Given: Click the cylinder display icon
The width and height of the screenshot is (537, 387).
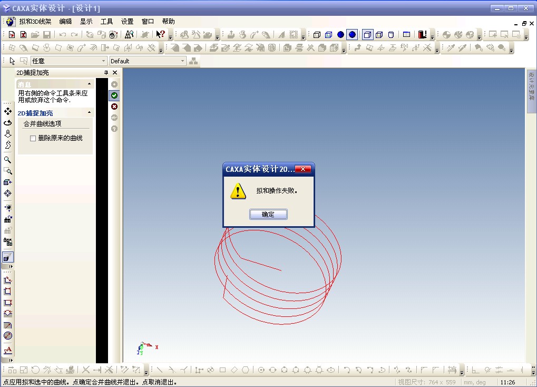Looking at the screenshot, I should coord(391,35).
